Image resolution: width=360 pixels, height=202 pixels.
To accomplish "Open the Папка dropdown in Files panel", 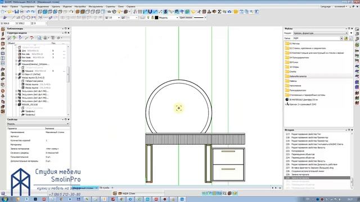I will [341, 38].
